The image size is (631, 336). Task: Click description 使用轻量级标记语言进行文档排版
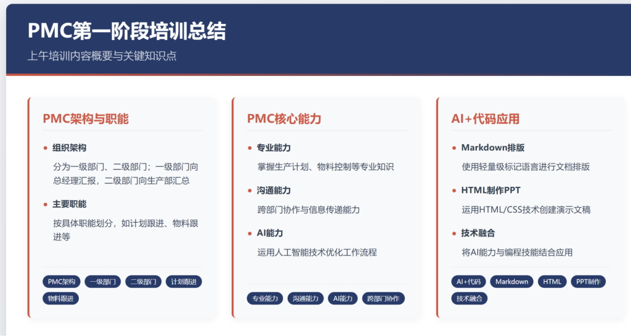526,166
